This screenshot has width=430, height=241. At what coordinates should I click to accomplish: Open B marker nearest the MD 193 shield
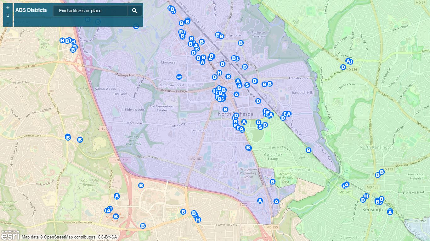point(382,172)
